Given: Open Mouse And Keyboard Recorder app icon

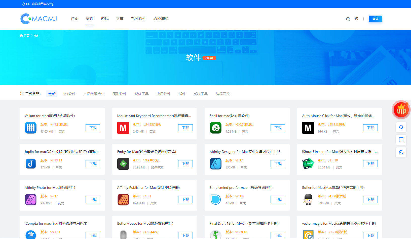Looking at the screenshot, I should point(123,128).
